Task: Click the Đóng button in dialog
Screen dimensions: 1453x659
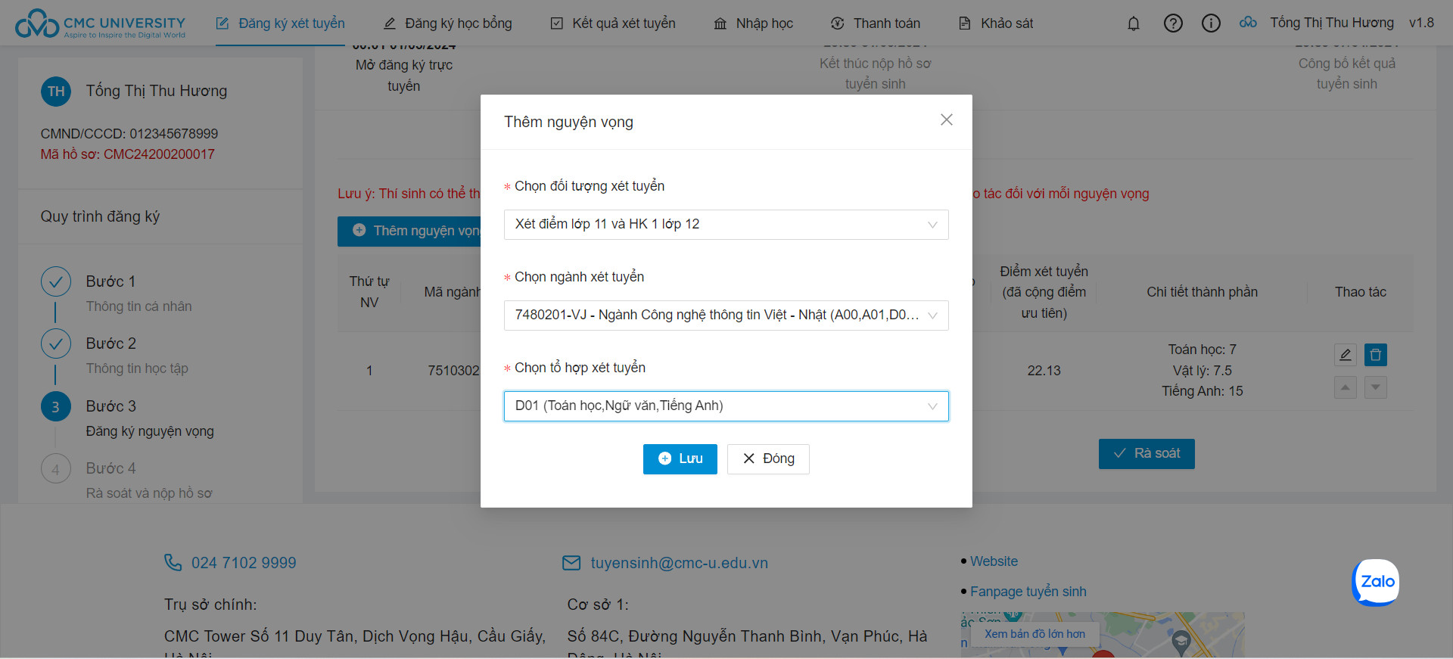Action: coord(768,459)
